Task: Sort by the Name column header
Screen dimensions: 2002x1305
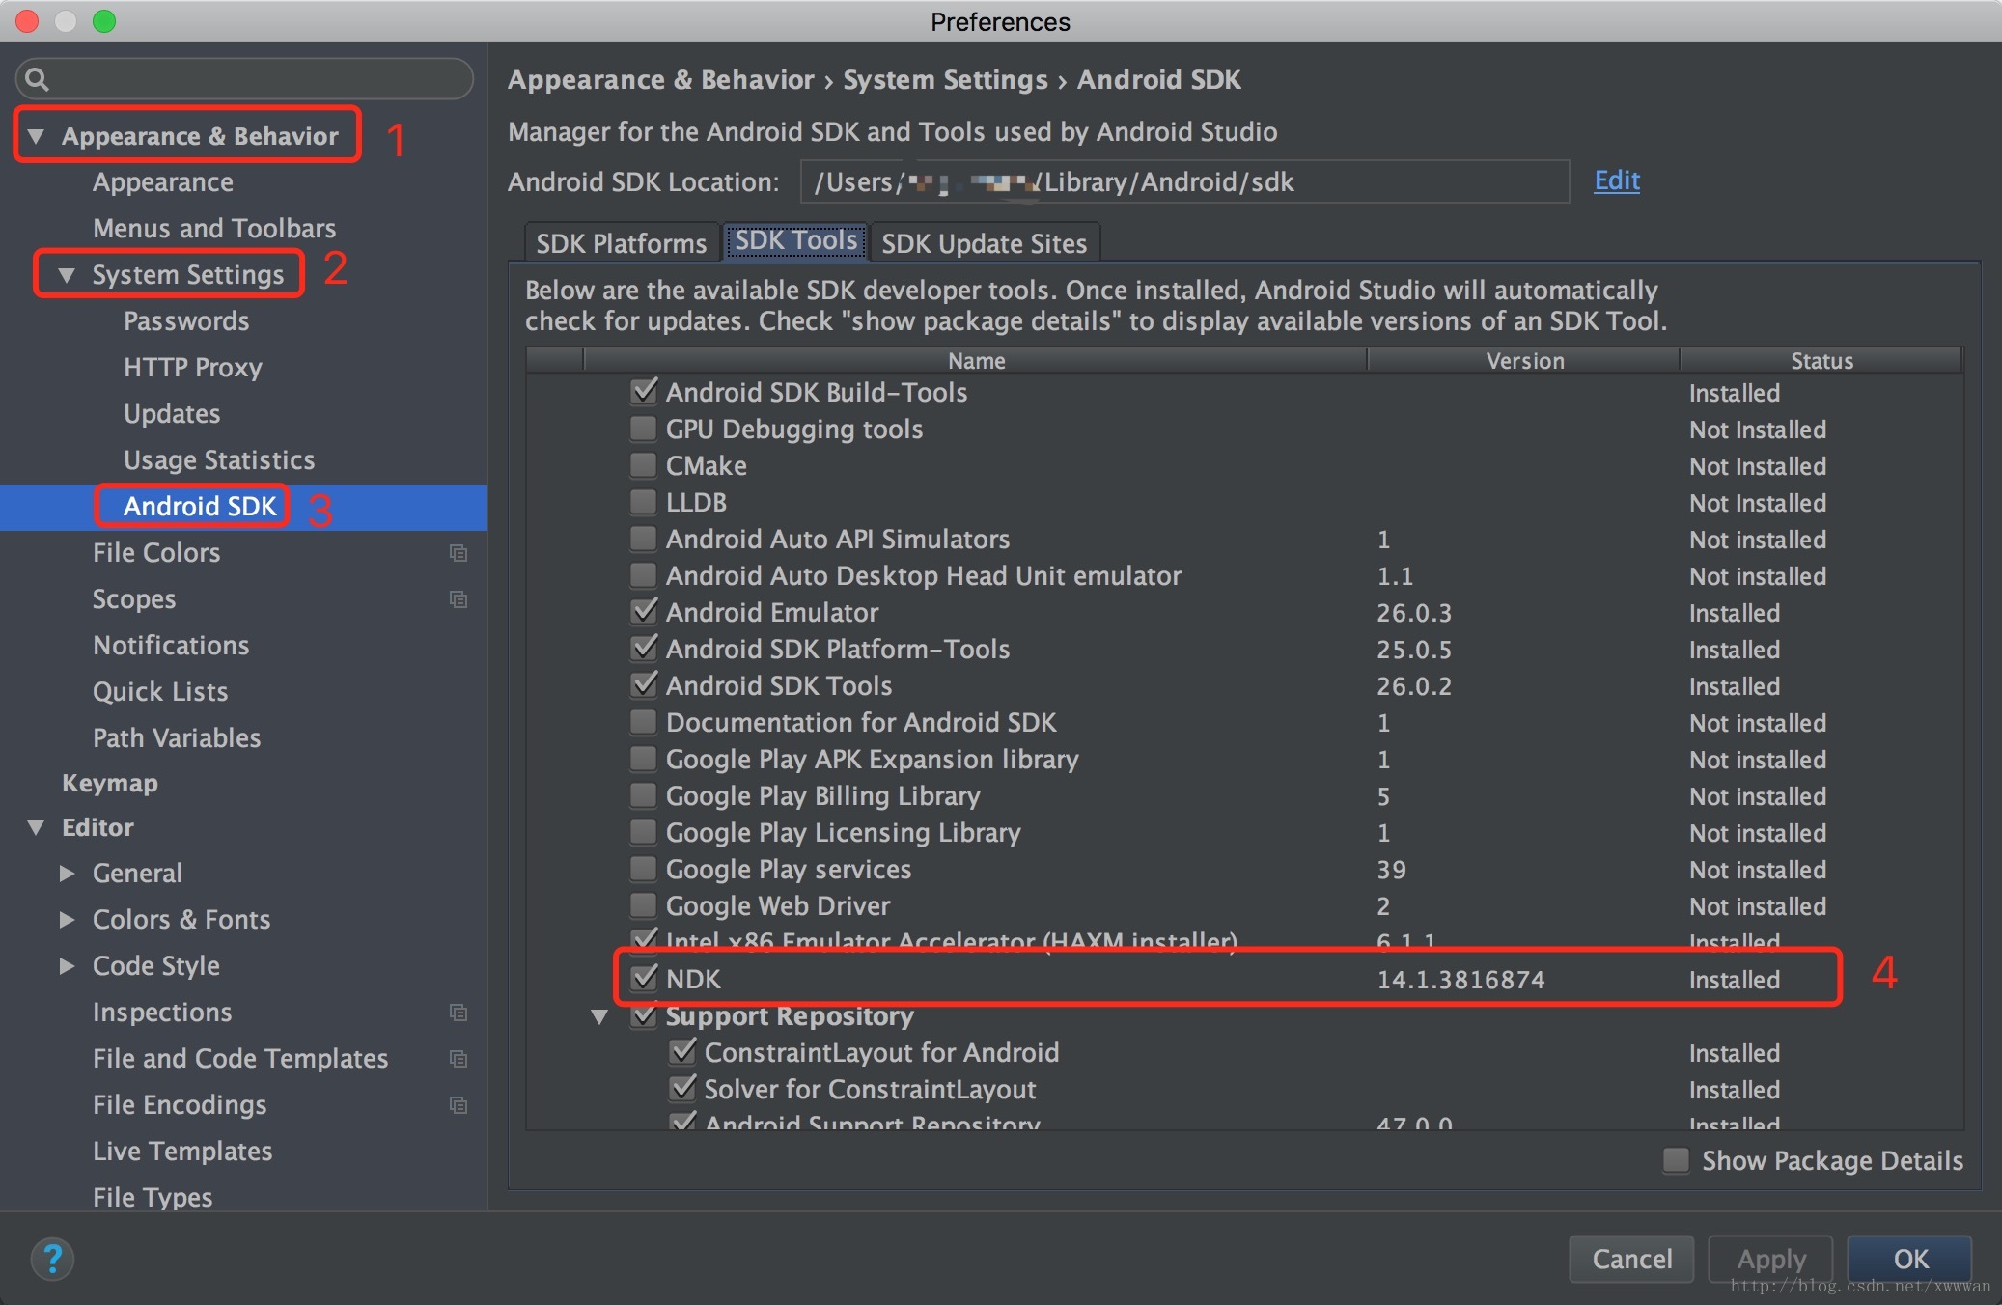Action: click(976, 360)
